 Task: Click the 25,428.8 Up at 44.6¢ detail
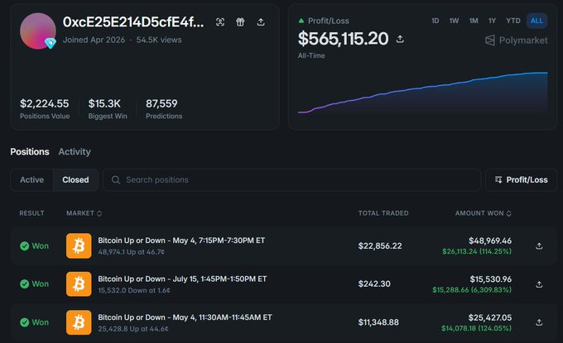(x=132, y=329)
